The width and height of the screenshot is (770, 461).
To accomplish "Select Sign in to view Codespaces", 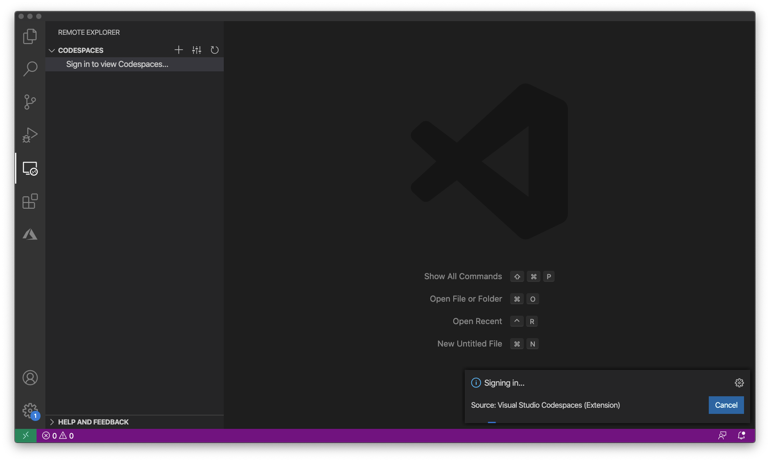I will point(117,64).
